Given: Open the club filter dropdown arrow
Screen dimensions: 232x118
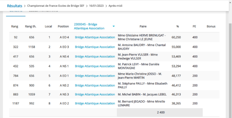Looking at the screenshot, I should [x=113, y=26].
